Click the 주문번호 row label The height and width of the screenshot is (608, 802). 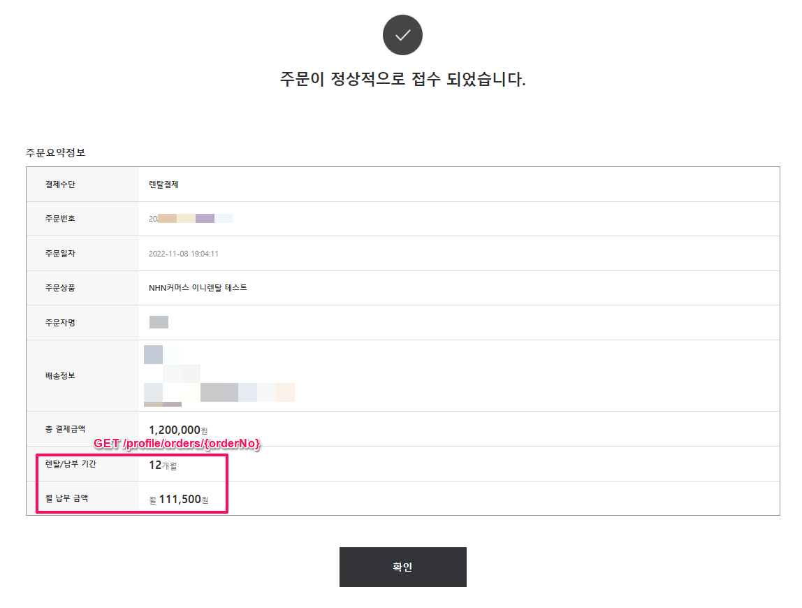point(60,219)
